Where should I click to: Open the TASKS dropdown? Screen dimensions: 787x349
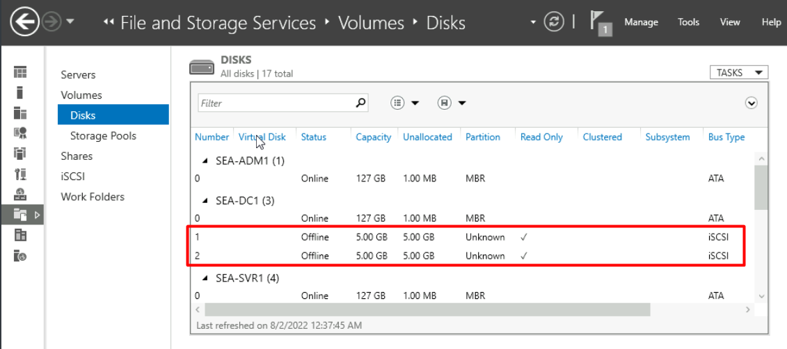(739, 73)
